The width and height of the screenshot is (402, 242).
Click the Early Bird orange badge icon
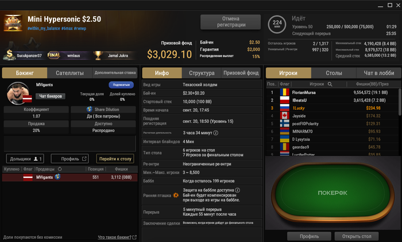(x=176, y=196)
